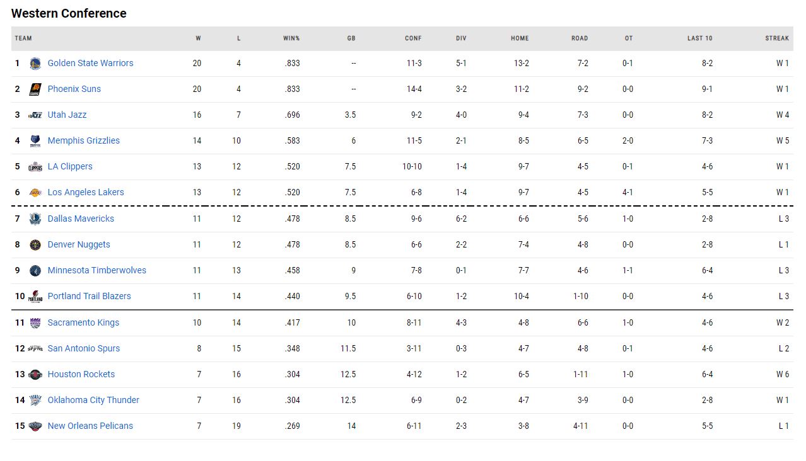The width and height of the screenshot is (806, 461).
Task: Sort by the LAST 10 column header
Action: tap(699, 38)
